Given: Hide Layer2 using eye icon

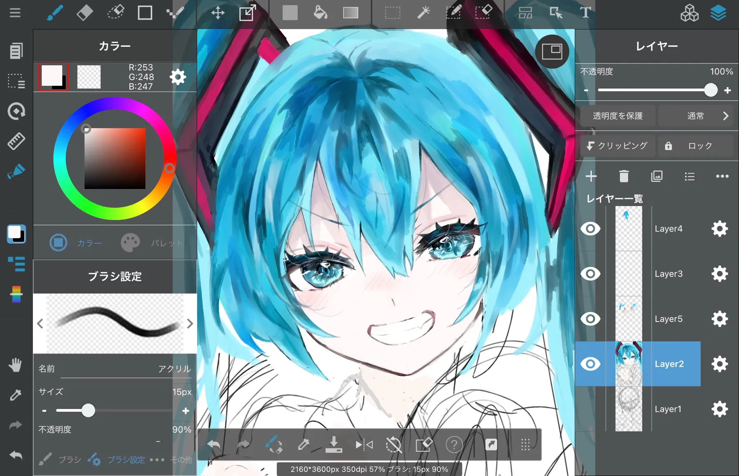Looking at the screenshot, I should [590, 364].
